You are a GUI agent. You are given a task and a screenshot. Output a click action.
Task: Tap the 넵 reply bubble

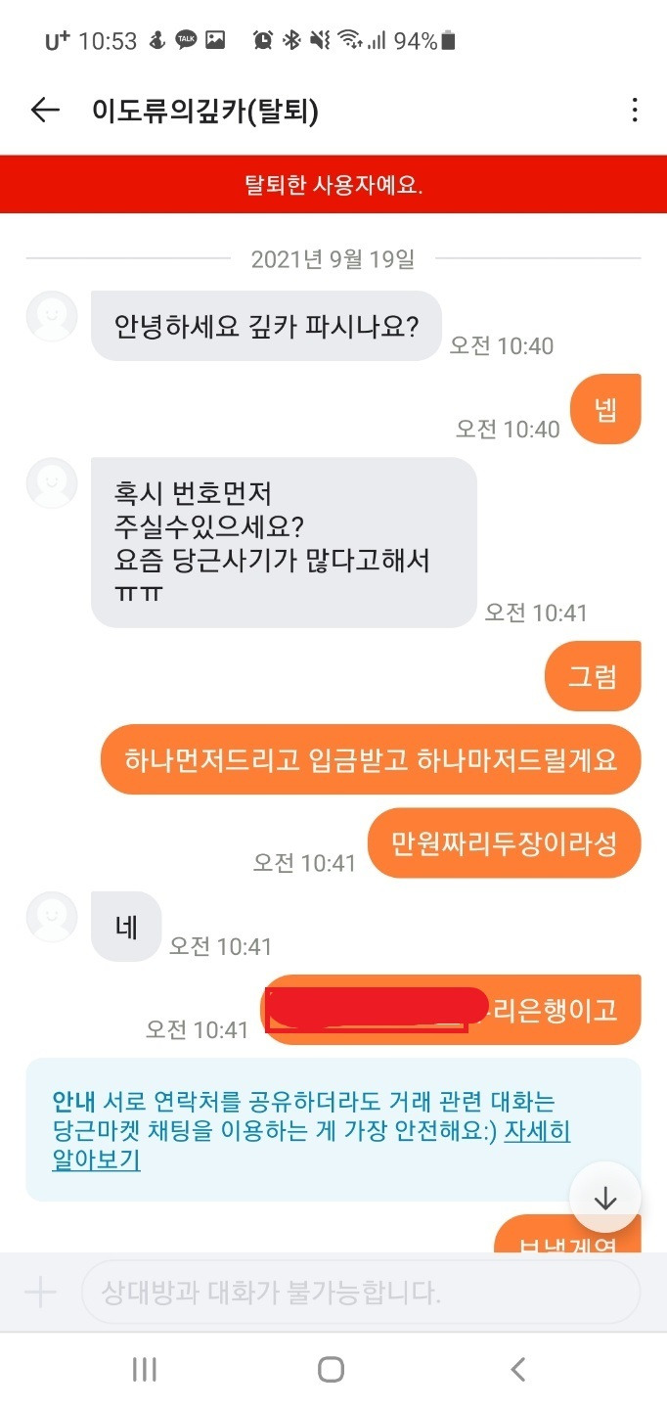(x=606, y=409)
